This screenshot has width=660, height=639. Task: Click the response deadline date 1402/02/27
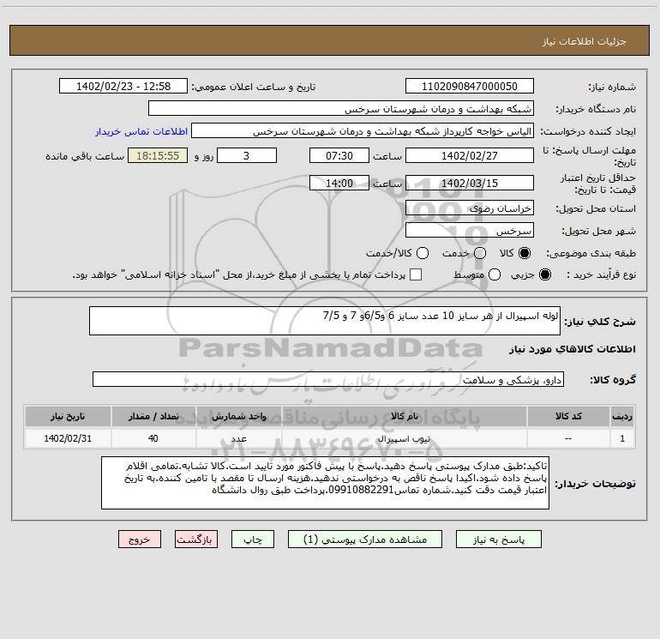pos(470,156)
